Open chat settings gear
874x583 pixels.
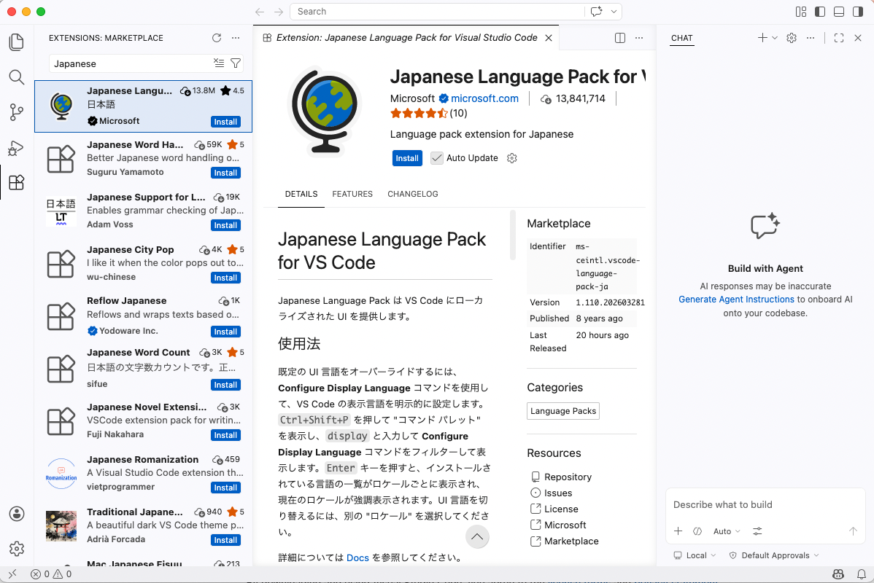pyautogui.click(x=792, y=38)
